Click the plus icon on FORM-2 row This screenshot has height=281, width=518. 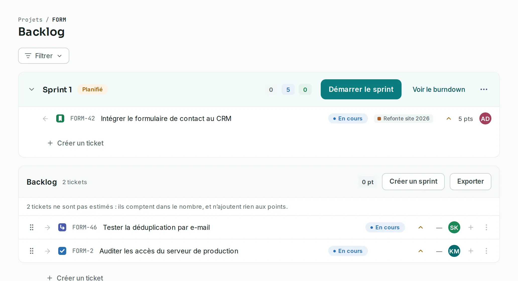pyautogui.click(x=471, y=251)
